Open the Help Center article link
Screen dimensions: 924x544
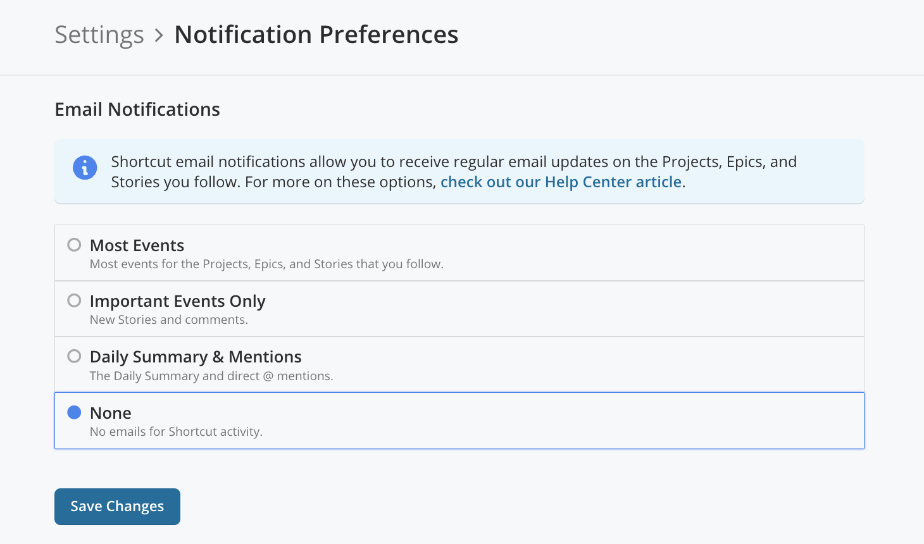click(561, 182)
